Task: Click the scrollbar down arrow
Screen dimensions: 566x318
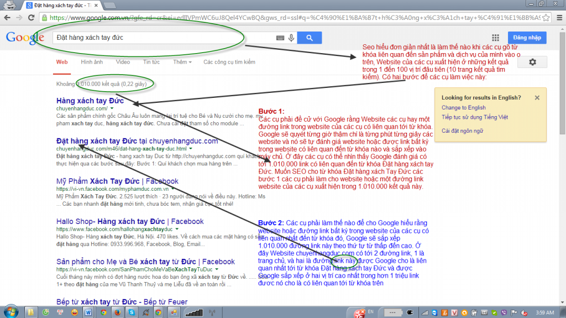Action: click(x=562, y=302)
